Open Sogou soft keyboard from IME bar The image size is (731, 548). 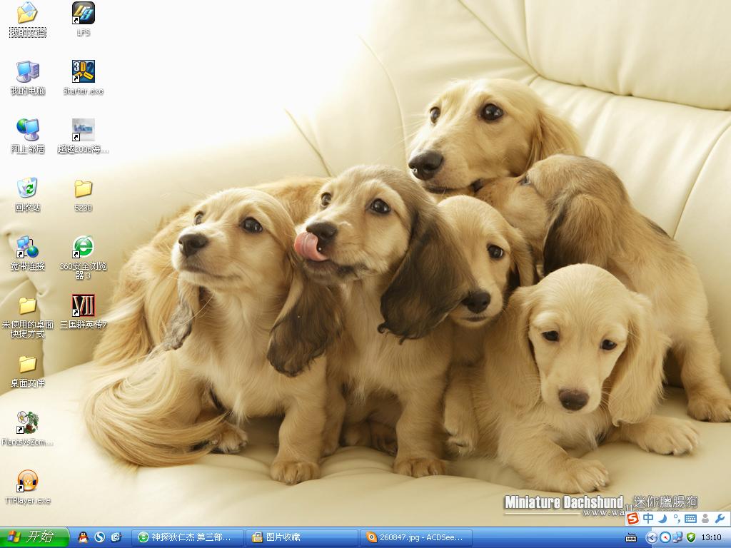(690, 518)
